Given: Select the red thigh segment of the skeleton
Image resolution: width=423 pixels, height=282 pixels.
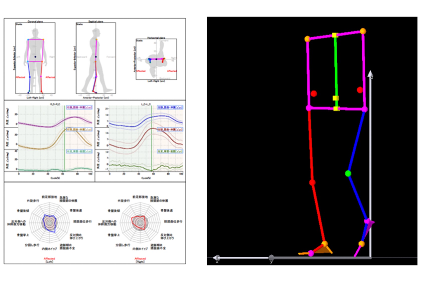Looking at the screenshot, I should (x=311, y=145).
